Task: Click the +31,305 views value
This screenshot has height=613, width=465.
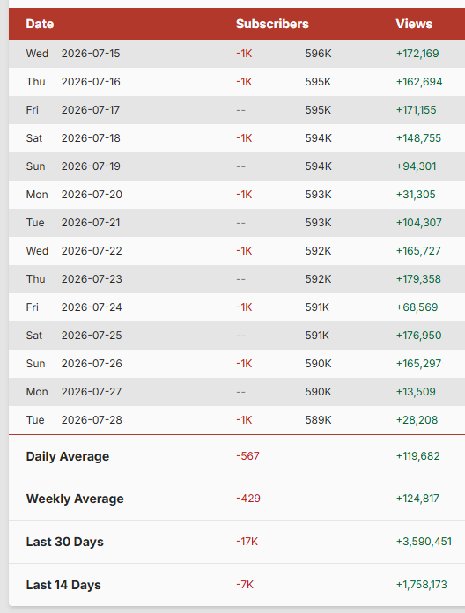Action: 416,195
